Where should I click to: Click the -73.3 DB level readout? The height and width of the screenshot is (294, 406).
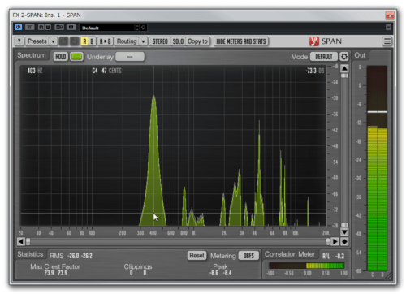[x=314, y=71]
